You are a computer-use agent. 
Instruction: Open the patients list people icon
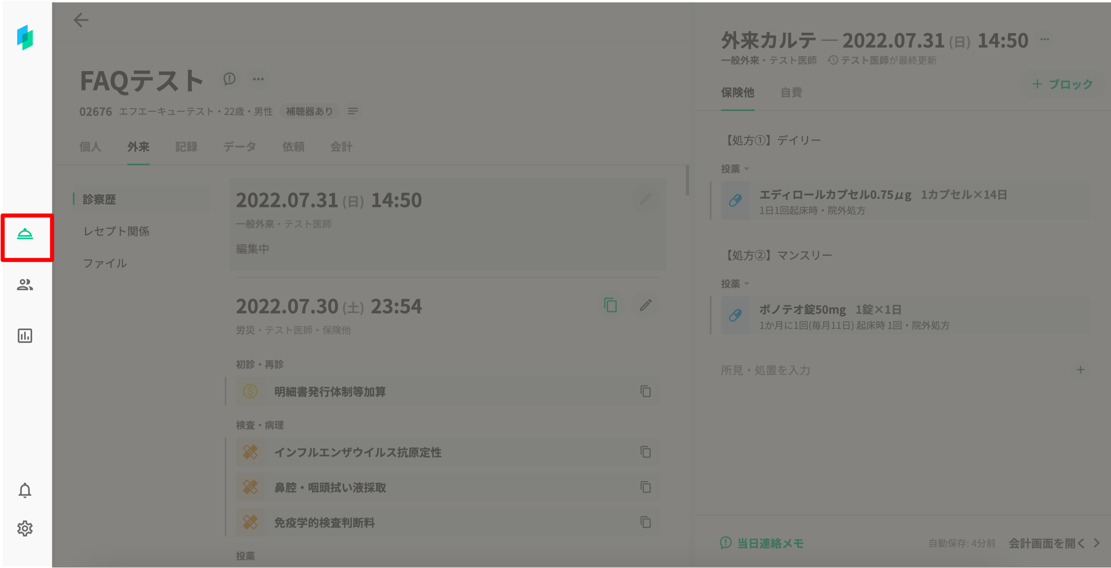click(25, 285)
